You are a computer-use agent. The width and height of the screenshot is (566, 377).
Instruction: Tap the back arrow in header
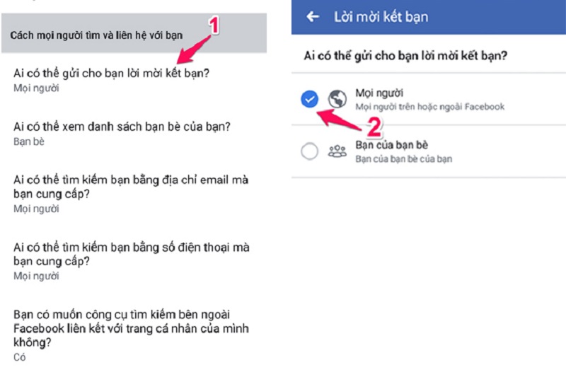(313, 16)
